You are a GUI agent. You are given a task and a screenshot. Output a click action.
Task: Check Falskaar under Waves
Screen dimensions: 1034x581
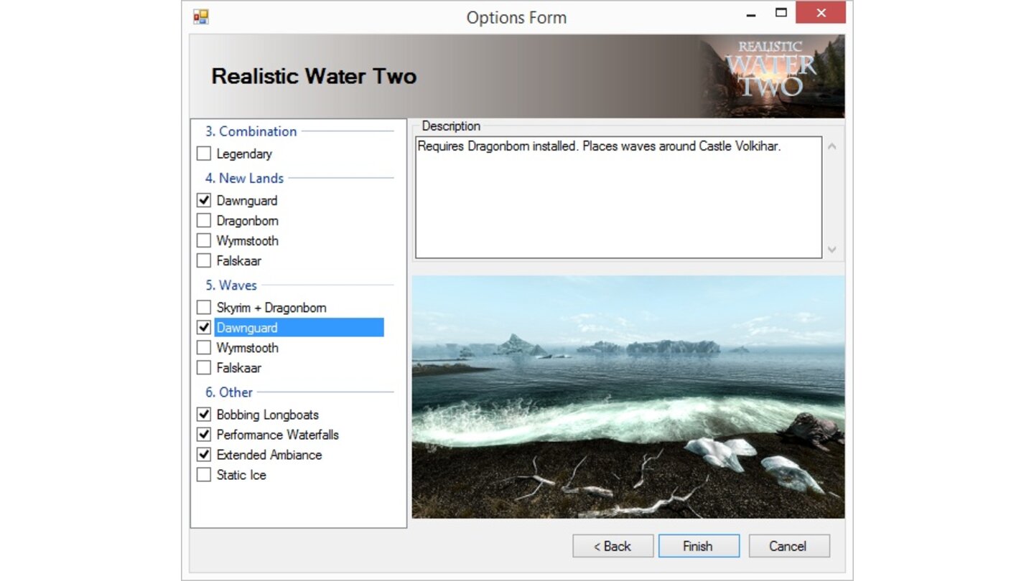pyautogui.click(x=204, y=367)
